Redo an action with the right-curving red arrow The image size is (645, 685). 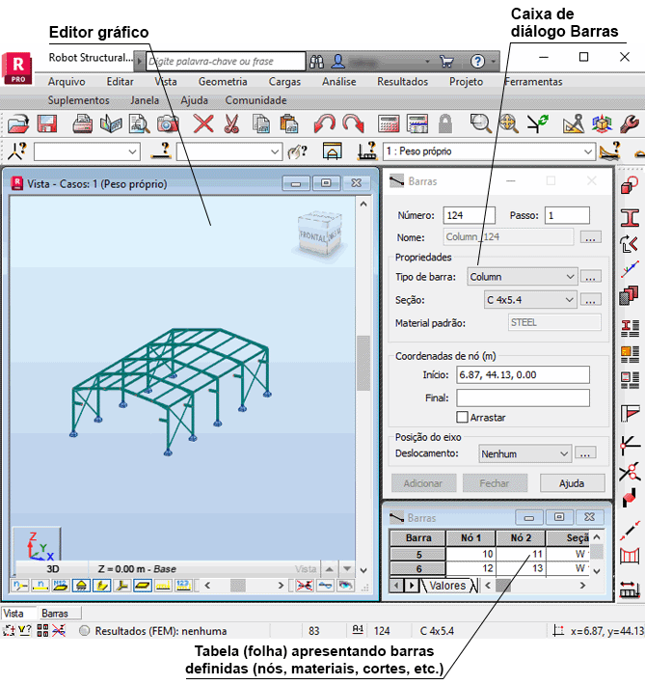[353, 124]
